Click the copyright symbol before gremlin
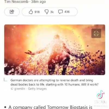This screenshot has width=109, height=109. tap(12, 89)
